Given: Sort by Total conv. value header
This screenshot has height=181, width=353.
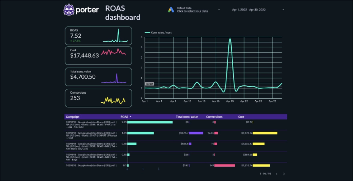Looking at the screenshot, I should (x=187, y=117).
